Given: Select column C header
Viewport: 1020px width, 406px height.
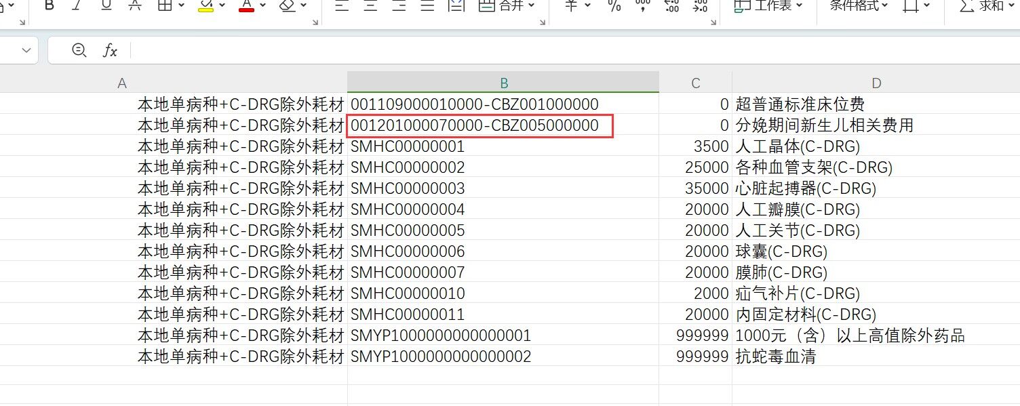Looking at the screenshot, I should (x=696, y=83).
